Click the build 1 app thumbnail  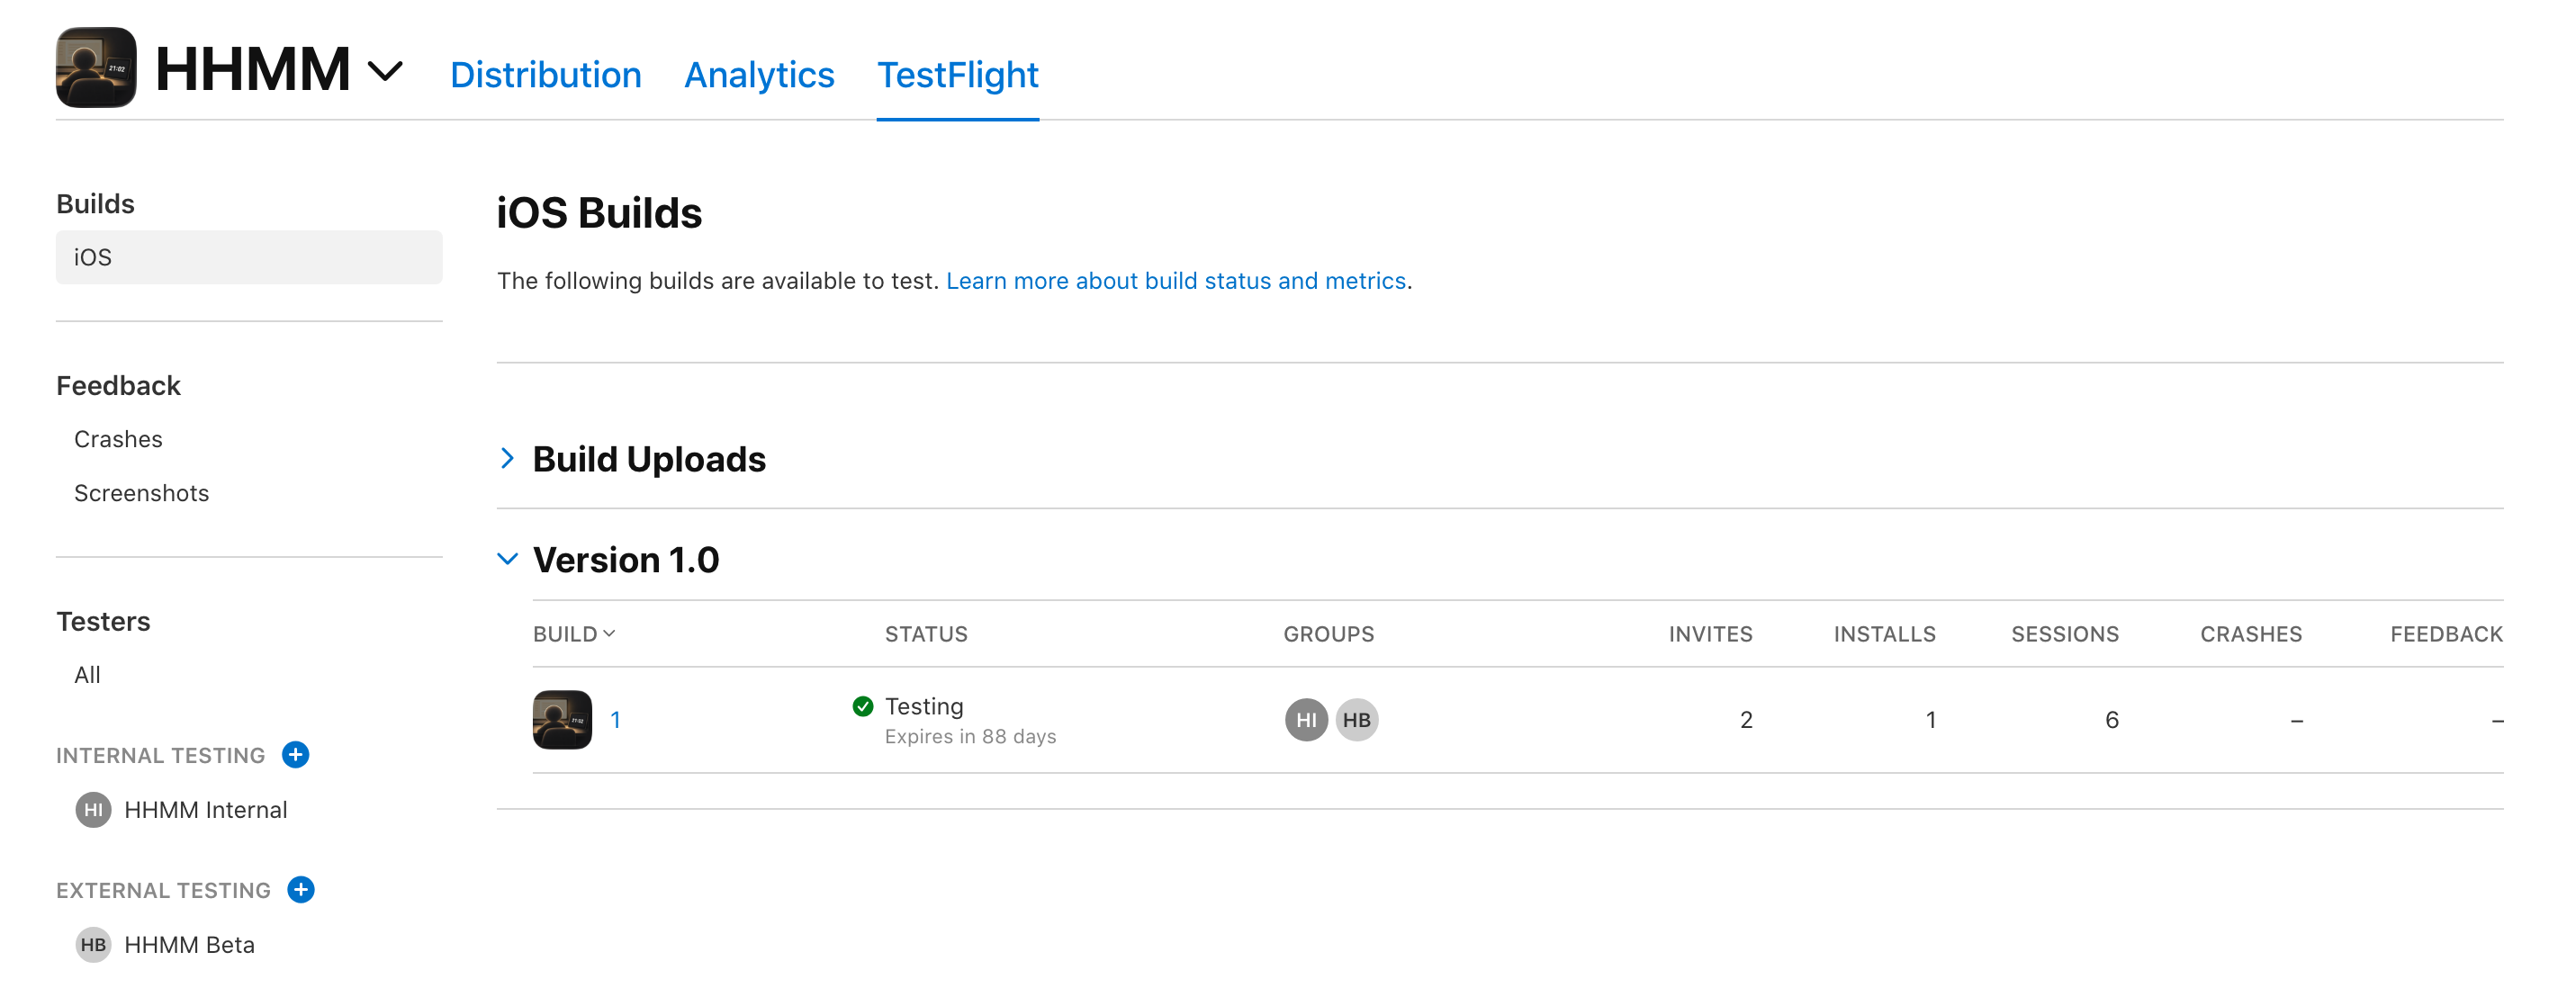point(562,720)
